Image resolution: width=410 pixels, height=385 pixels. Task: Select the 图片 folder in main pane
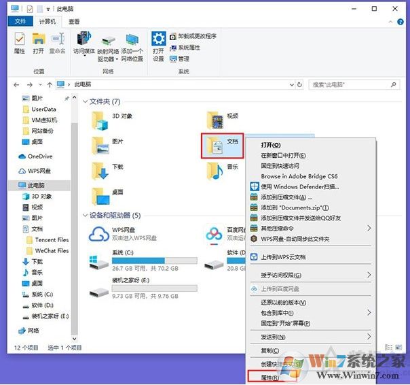(108, 146)
